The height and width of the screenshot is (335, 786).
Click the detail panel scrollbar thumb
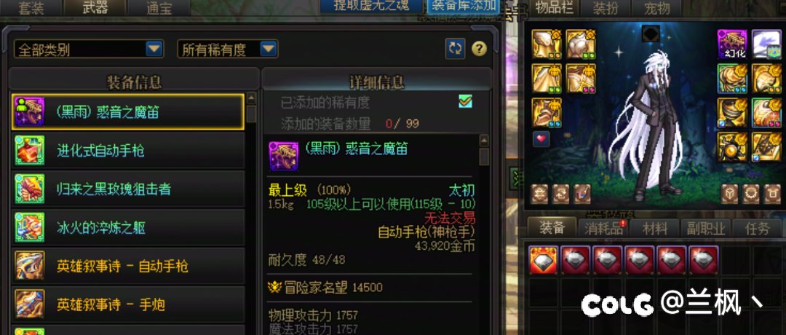pyautogui.click(x=484, y=157)
